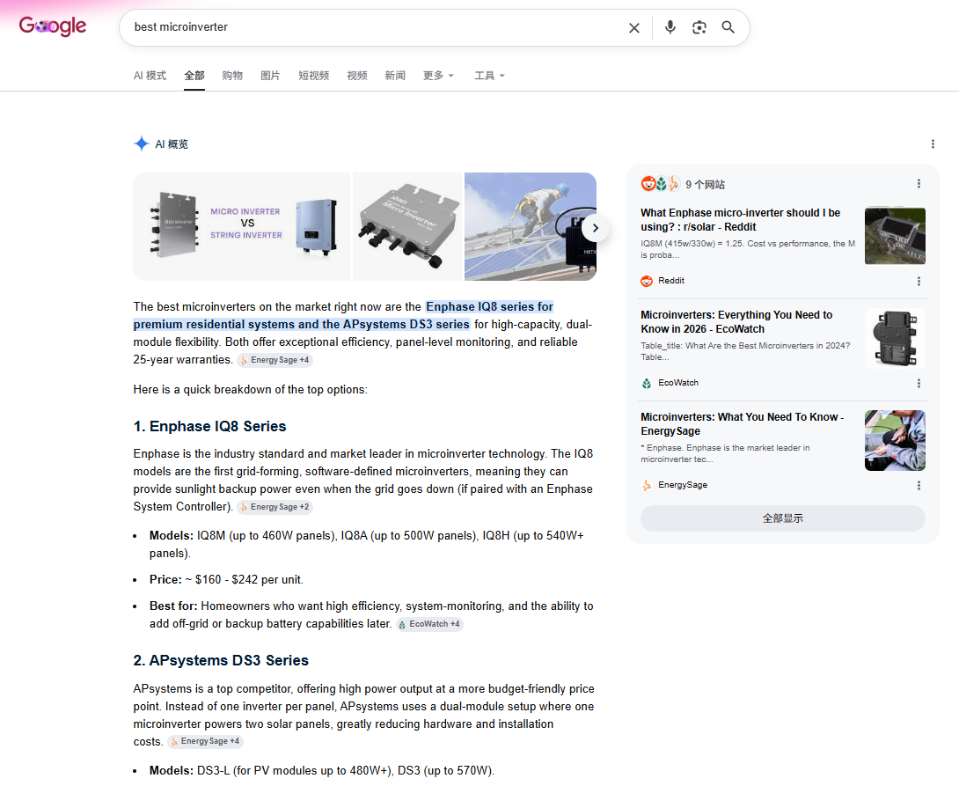Click EnergySage +4 chip under APsystems section
The image size is (959, 786).
(x=206, y=741)
